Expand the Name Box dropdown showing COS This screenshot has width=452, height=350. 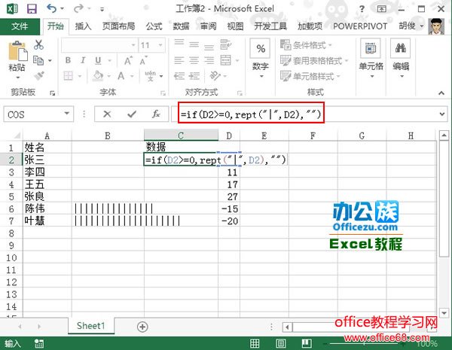click(67, 114)
